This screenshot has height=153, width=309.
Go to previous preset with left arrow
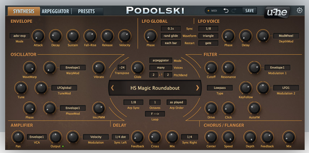point(112,88)
